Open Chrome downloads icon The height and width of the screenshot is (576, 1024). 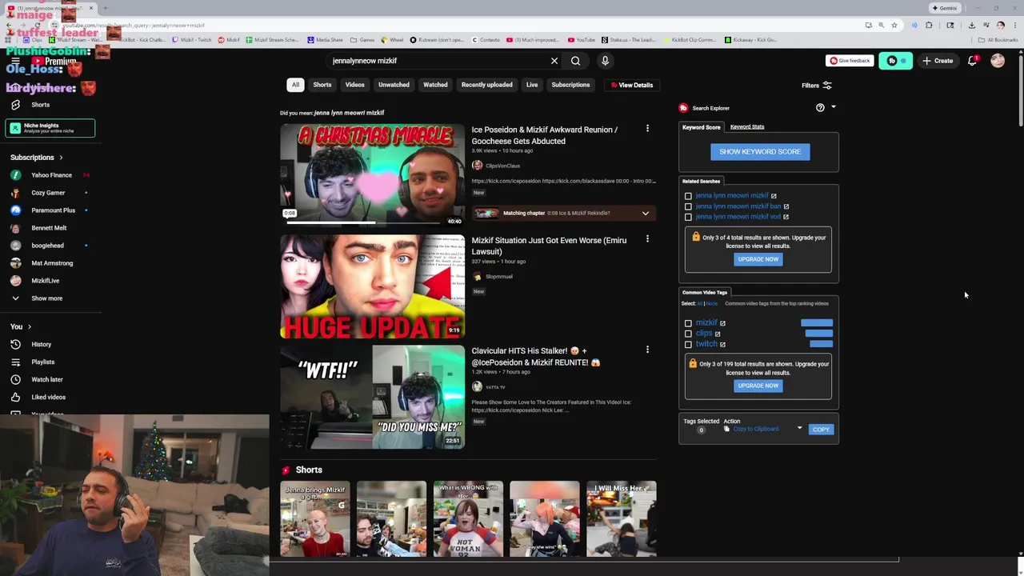[x=971, y=25]
